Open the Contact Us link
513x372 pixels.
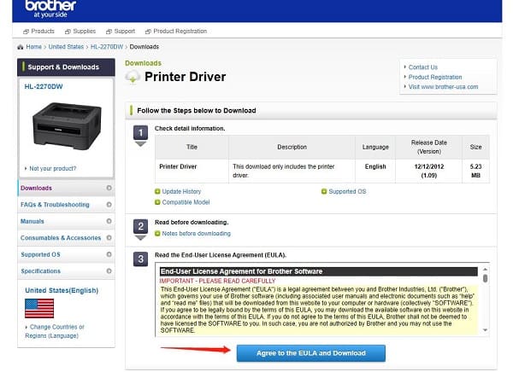422,67
